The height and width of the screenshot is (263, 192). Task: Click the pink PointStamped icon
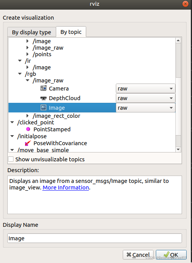tap(28, 129)
